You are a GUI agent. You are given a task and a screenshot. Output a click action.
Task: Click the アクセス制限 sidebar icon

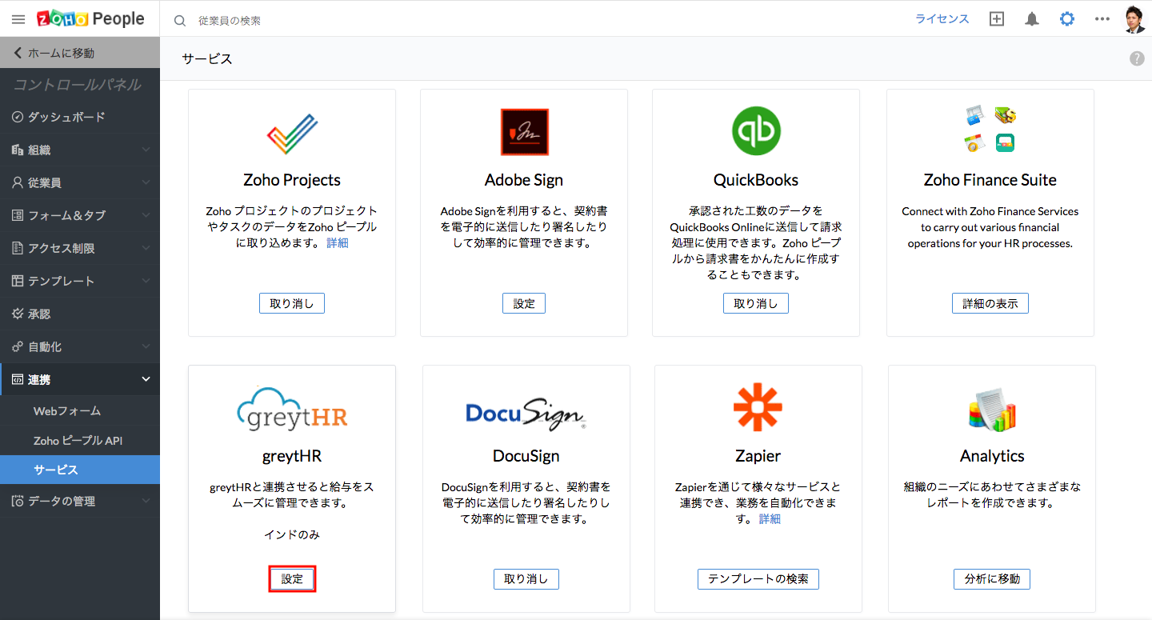point(18,248)
